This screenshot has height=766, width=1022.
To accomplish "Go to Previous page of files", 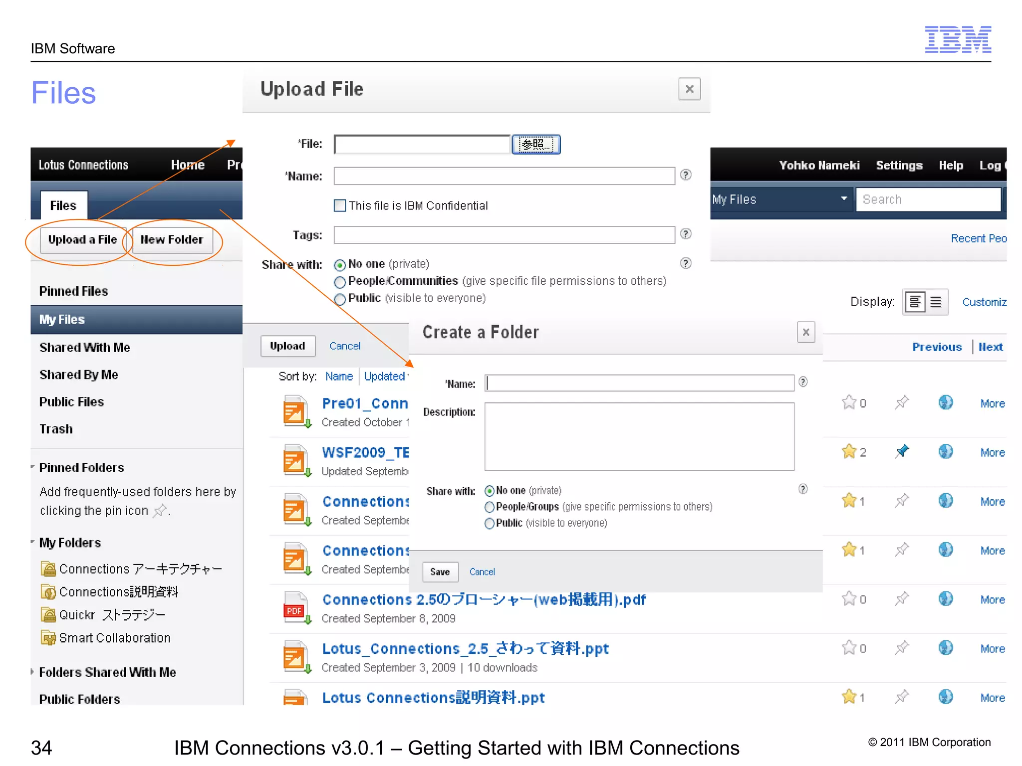I will [937, 347].
